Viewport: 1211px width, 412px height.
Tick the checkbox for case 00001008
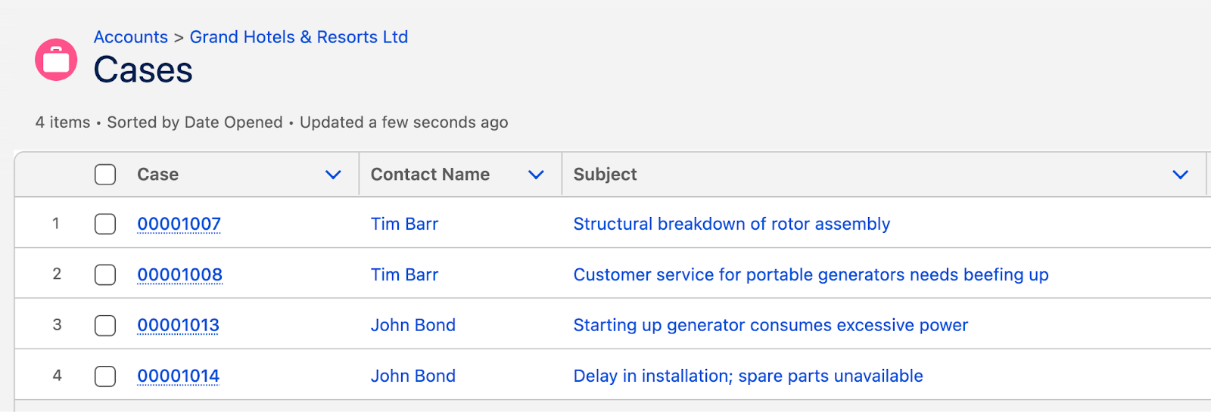105,274
